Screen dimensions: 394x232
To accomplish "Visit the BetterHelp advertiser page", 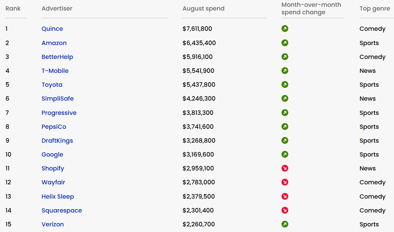I will [x=57, y=57].
